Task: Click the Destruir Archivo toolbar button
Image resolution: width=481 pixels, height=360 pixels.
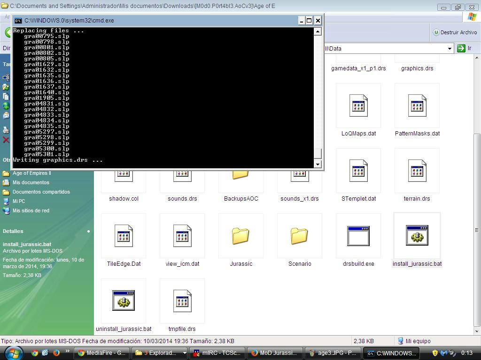Action: click(455, 32)
